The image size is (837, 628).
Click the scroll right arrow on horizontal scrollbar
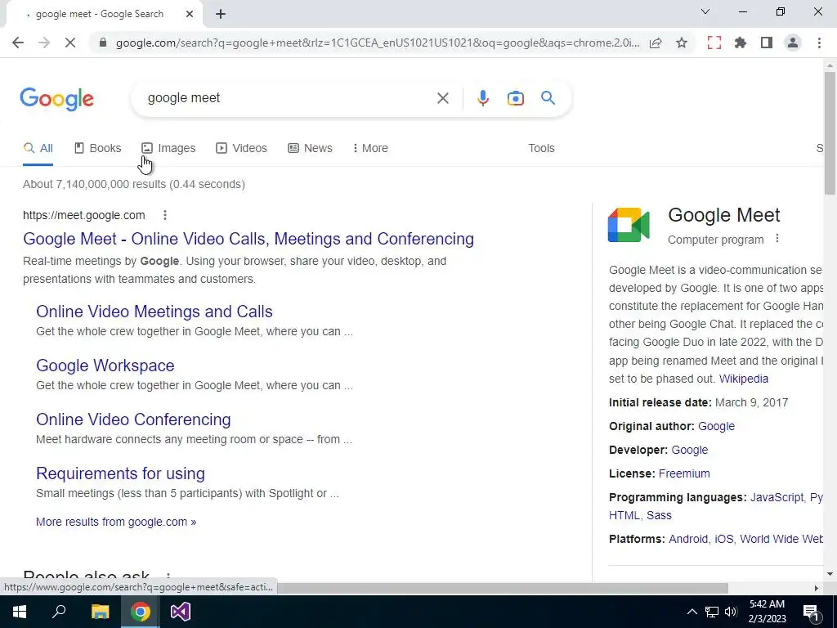(817, 588)
